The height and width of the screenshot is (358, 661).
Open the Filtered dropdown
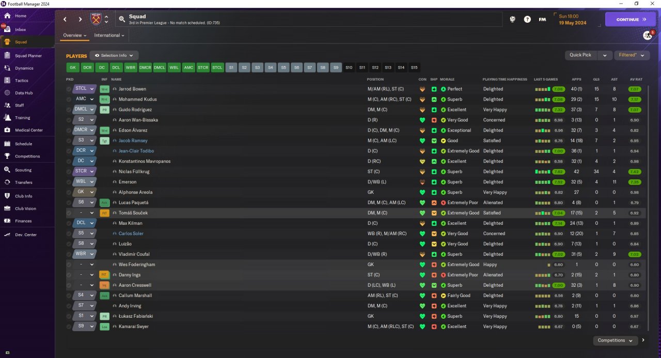coord(632,55)
